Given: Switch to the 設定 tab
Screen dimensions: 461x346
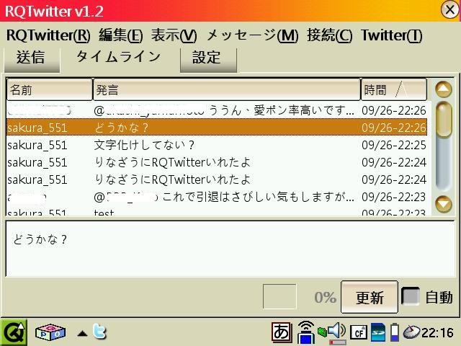Looking at the screenshot, I should click(x=207, y=58).
